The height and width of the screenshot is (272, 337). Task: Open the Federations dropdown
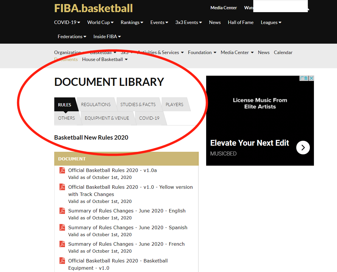coord(72,36)
